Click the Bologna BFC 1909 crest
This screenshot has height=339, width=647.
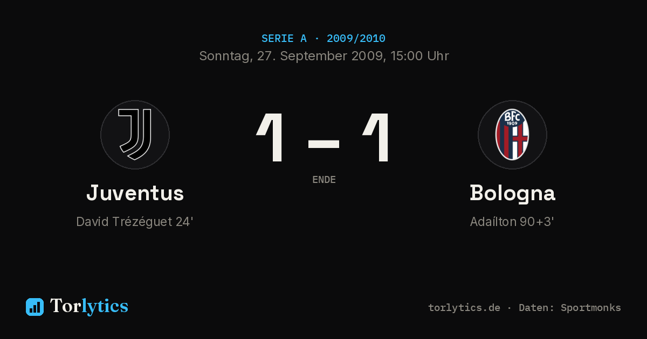tap(512, 135)
